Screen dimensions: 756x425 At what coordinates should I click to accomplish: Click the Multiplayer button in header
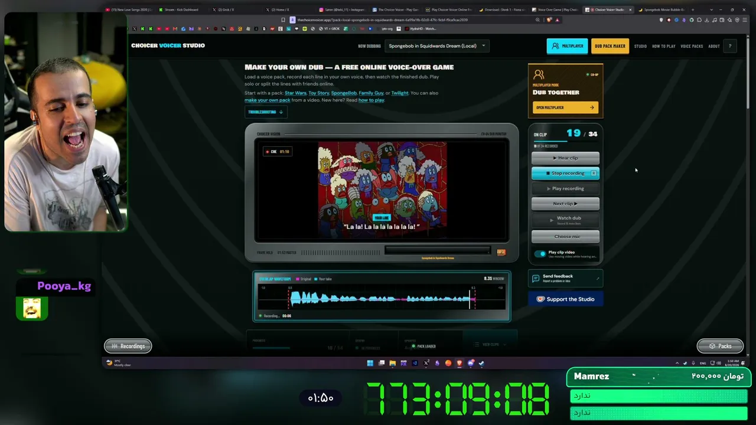tap(567, 46)
